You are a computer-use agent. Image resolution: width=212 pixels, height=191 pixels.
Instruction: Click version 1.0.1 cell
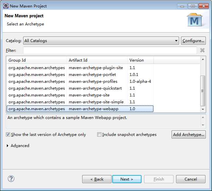click(134, 75)
